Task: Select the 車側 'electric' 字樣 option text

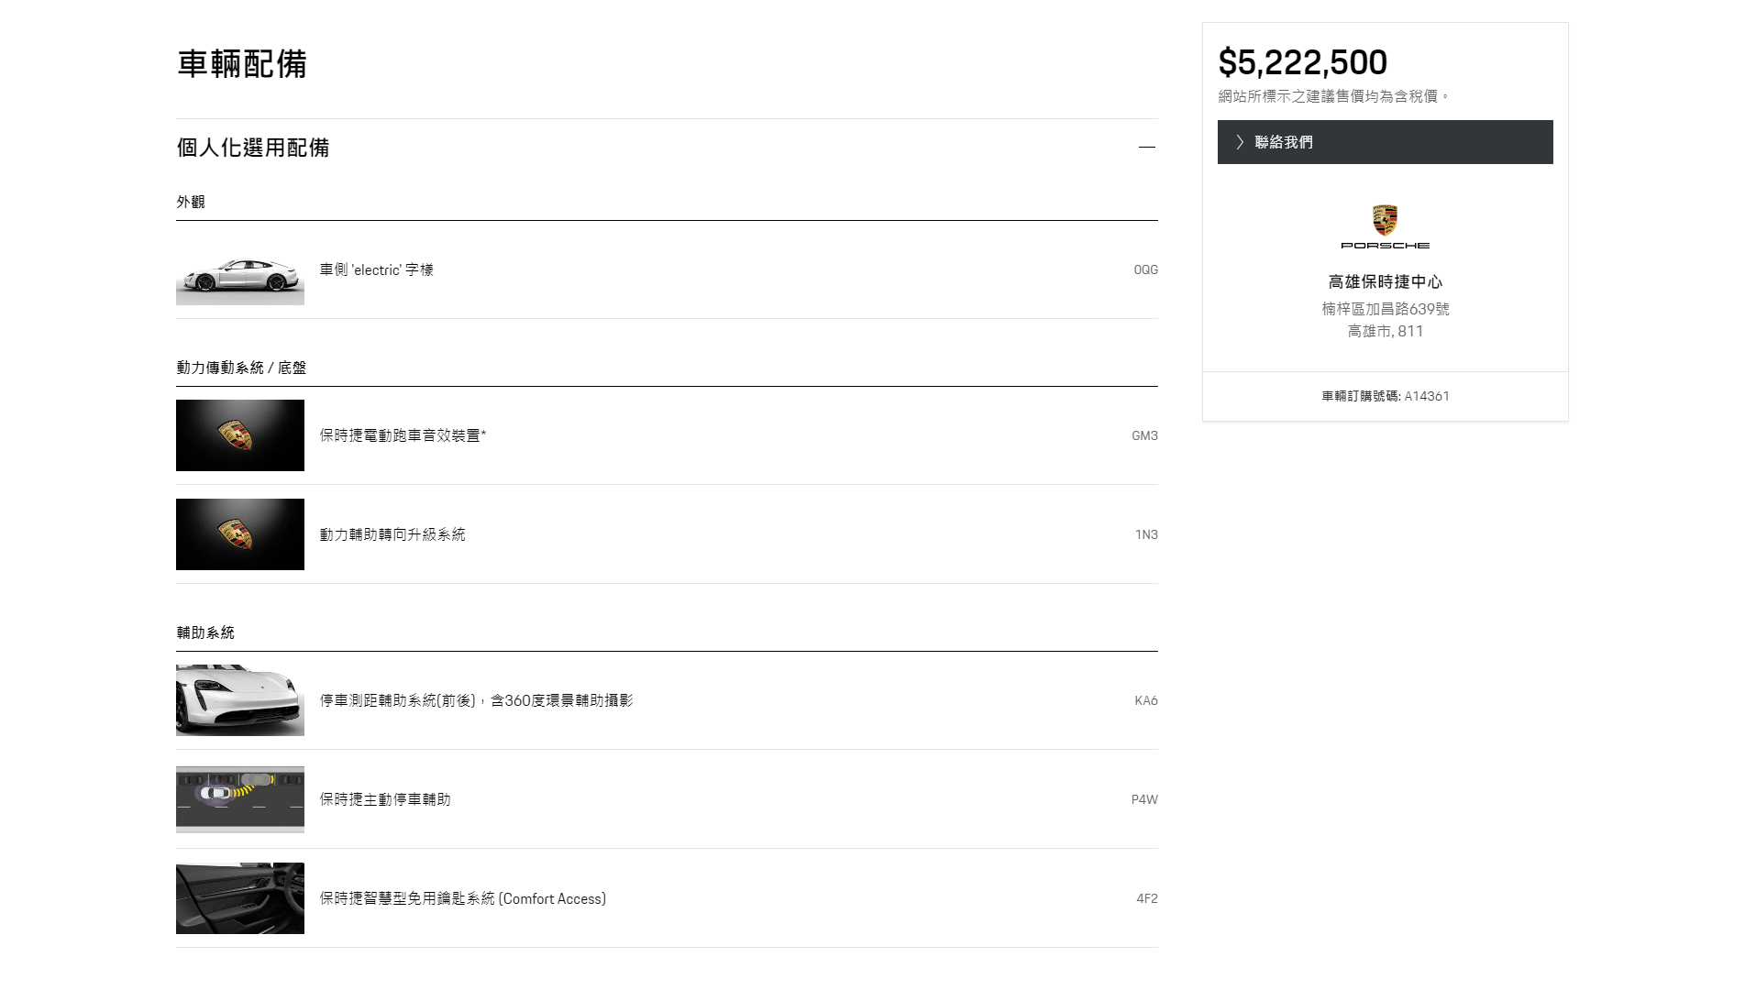Action: (376, 270)
